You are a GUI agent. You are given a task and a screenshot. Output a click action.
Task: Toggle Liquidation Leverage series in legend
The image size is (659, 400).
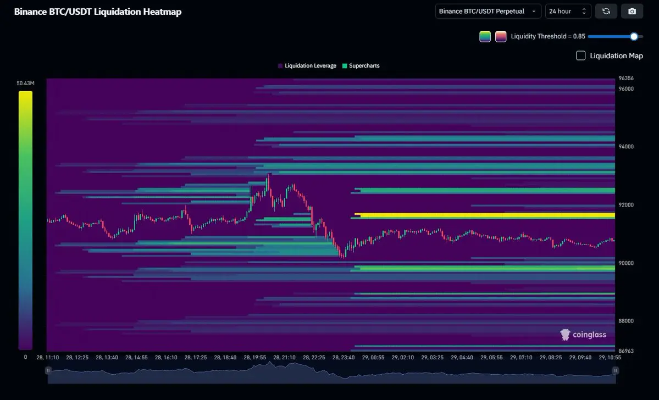[310, 66]
